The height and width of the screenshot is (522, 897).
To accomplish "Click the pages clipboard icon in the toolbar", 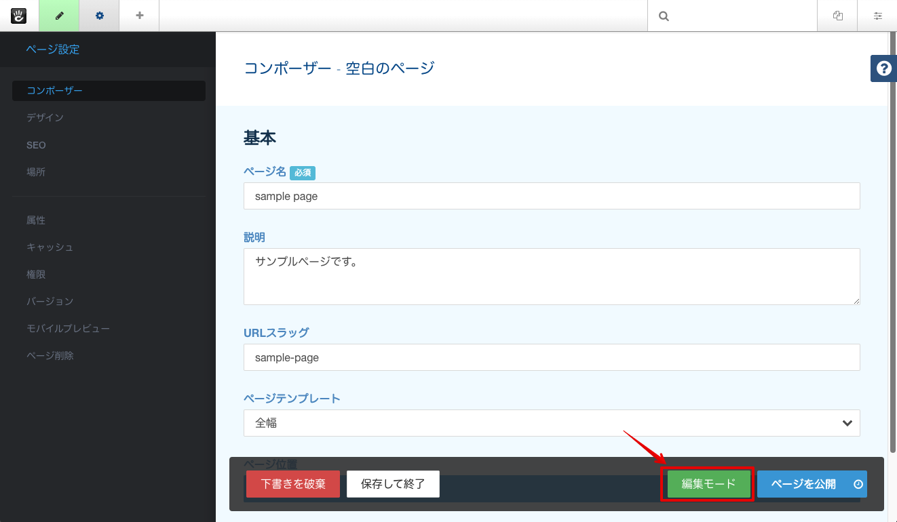I will [837, 15].
